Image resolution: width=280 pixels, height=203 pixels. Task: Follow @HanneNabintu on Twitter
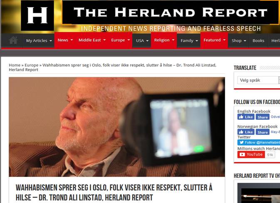click(x=259, y=142)
